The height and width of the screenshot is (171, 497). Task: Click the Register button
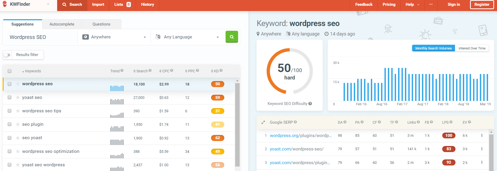tap(482, 4)
